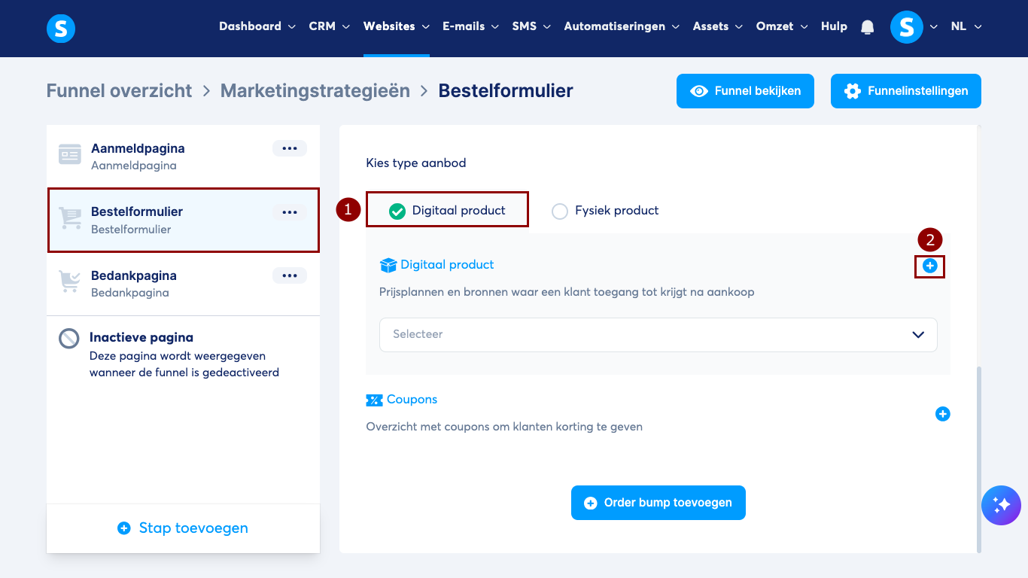
Task: Click the Coupons section heading link
Action: click(412, 400)
